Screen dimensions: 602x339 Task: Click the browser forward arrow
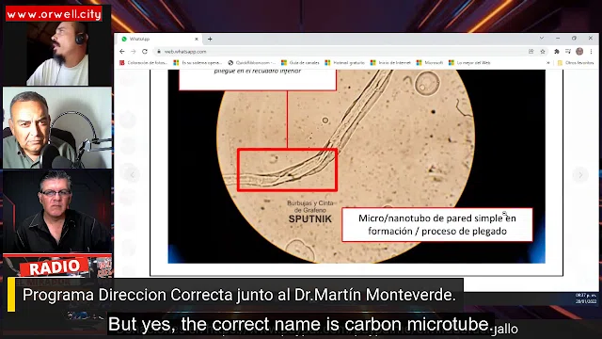click(x=134, y=52)
